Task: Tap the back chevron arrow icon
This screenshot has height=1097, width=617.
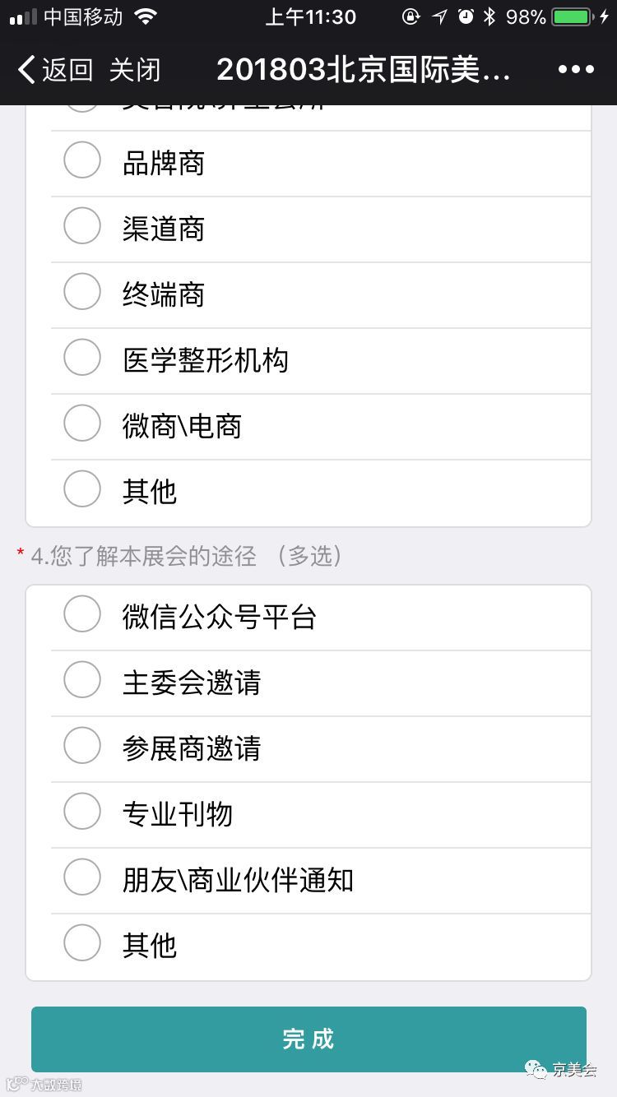Action: [x=26, y=70]
